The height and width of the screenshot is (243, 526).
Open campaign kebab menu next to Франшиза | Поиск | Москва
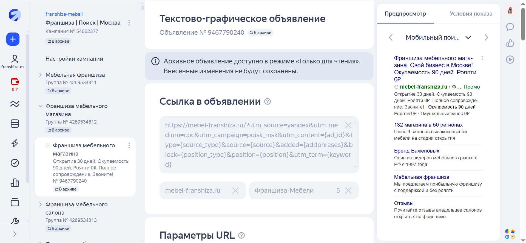(129, 23)
